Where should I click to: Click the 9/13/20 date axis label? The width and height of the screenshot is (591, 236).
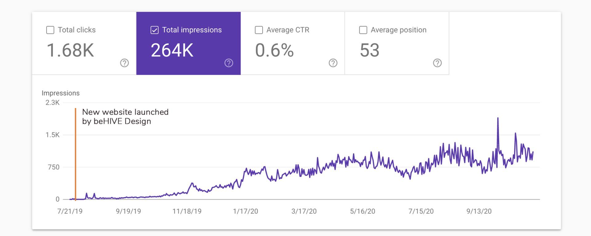479,211
